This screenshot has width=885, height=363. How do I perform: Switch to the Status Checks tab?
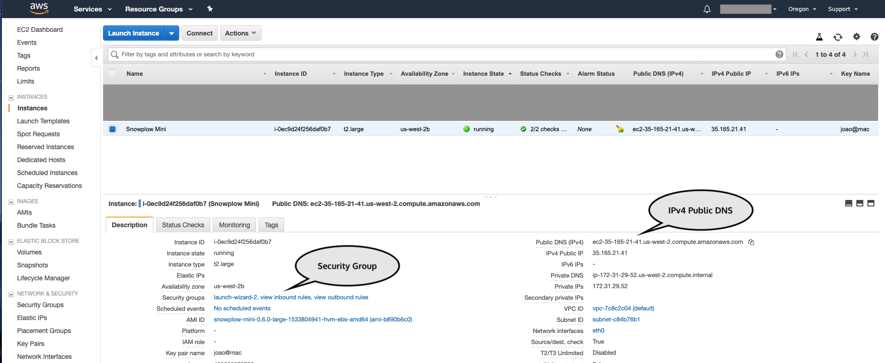tap(183, 225)
